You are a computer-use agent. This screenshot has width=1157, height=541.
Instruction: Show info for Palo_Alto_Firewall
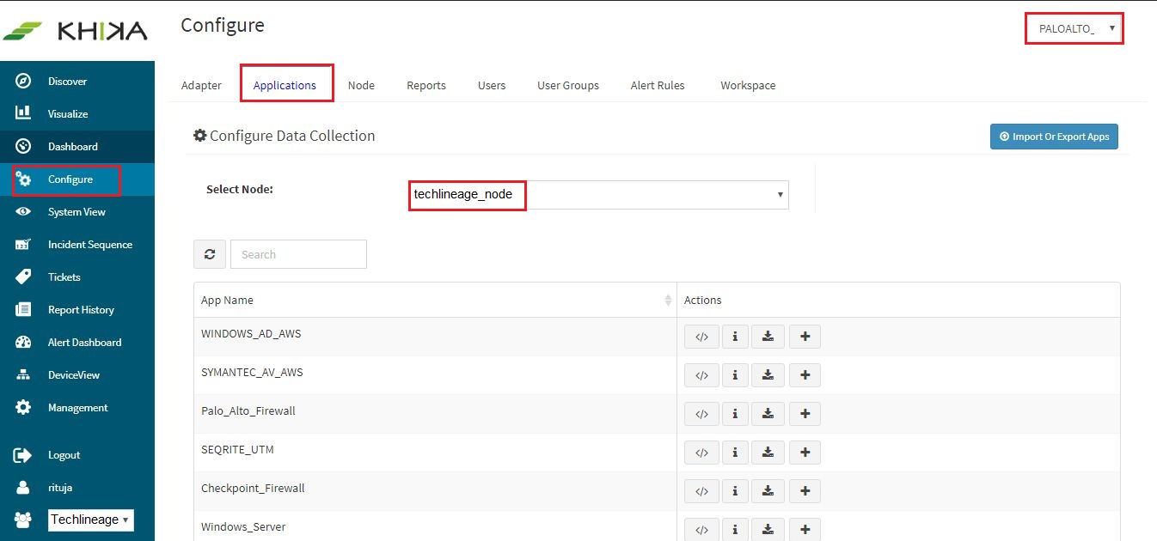pyautogui.click(x=735, y=414)
